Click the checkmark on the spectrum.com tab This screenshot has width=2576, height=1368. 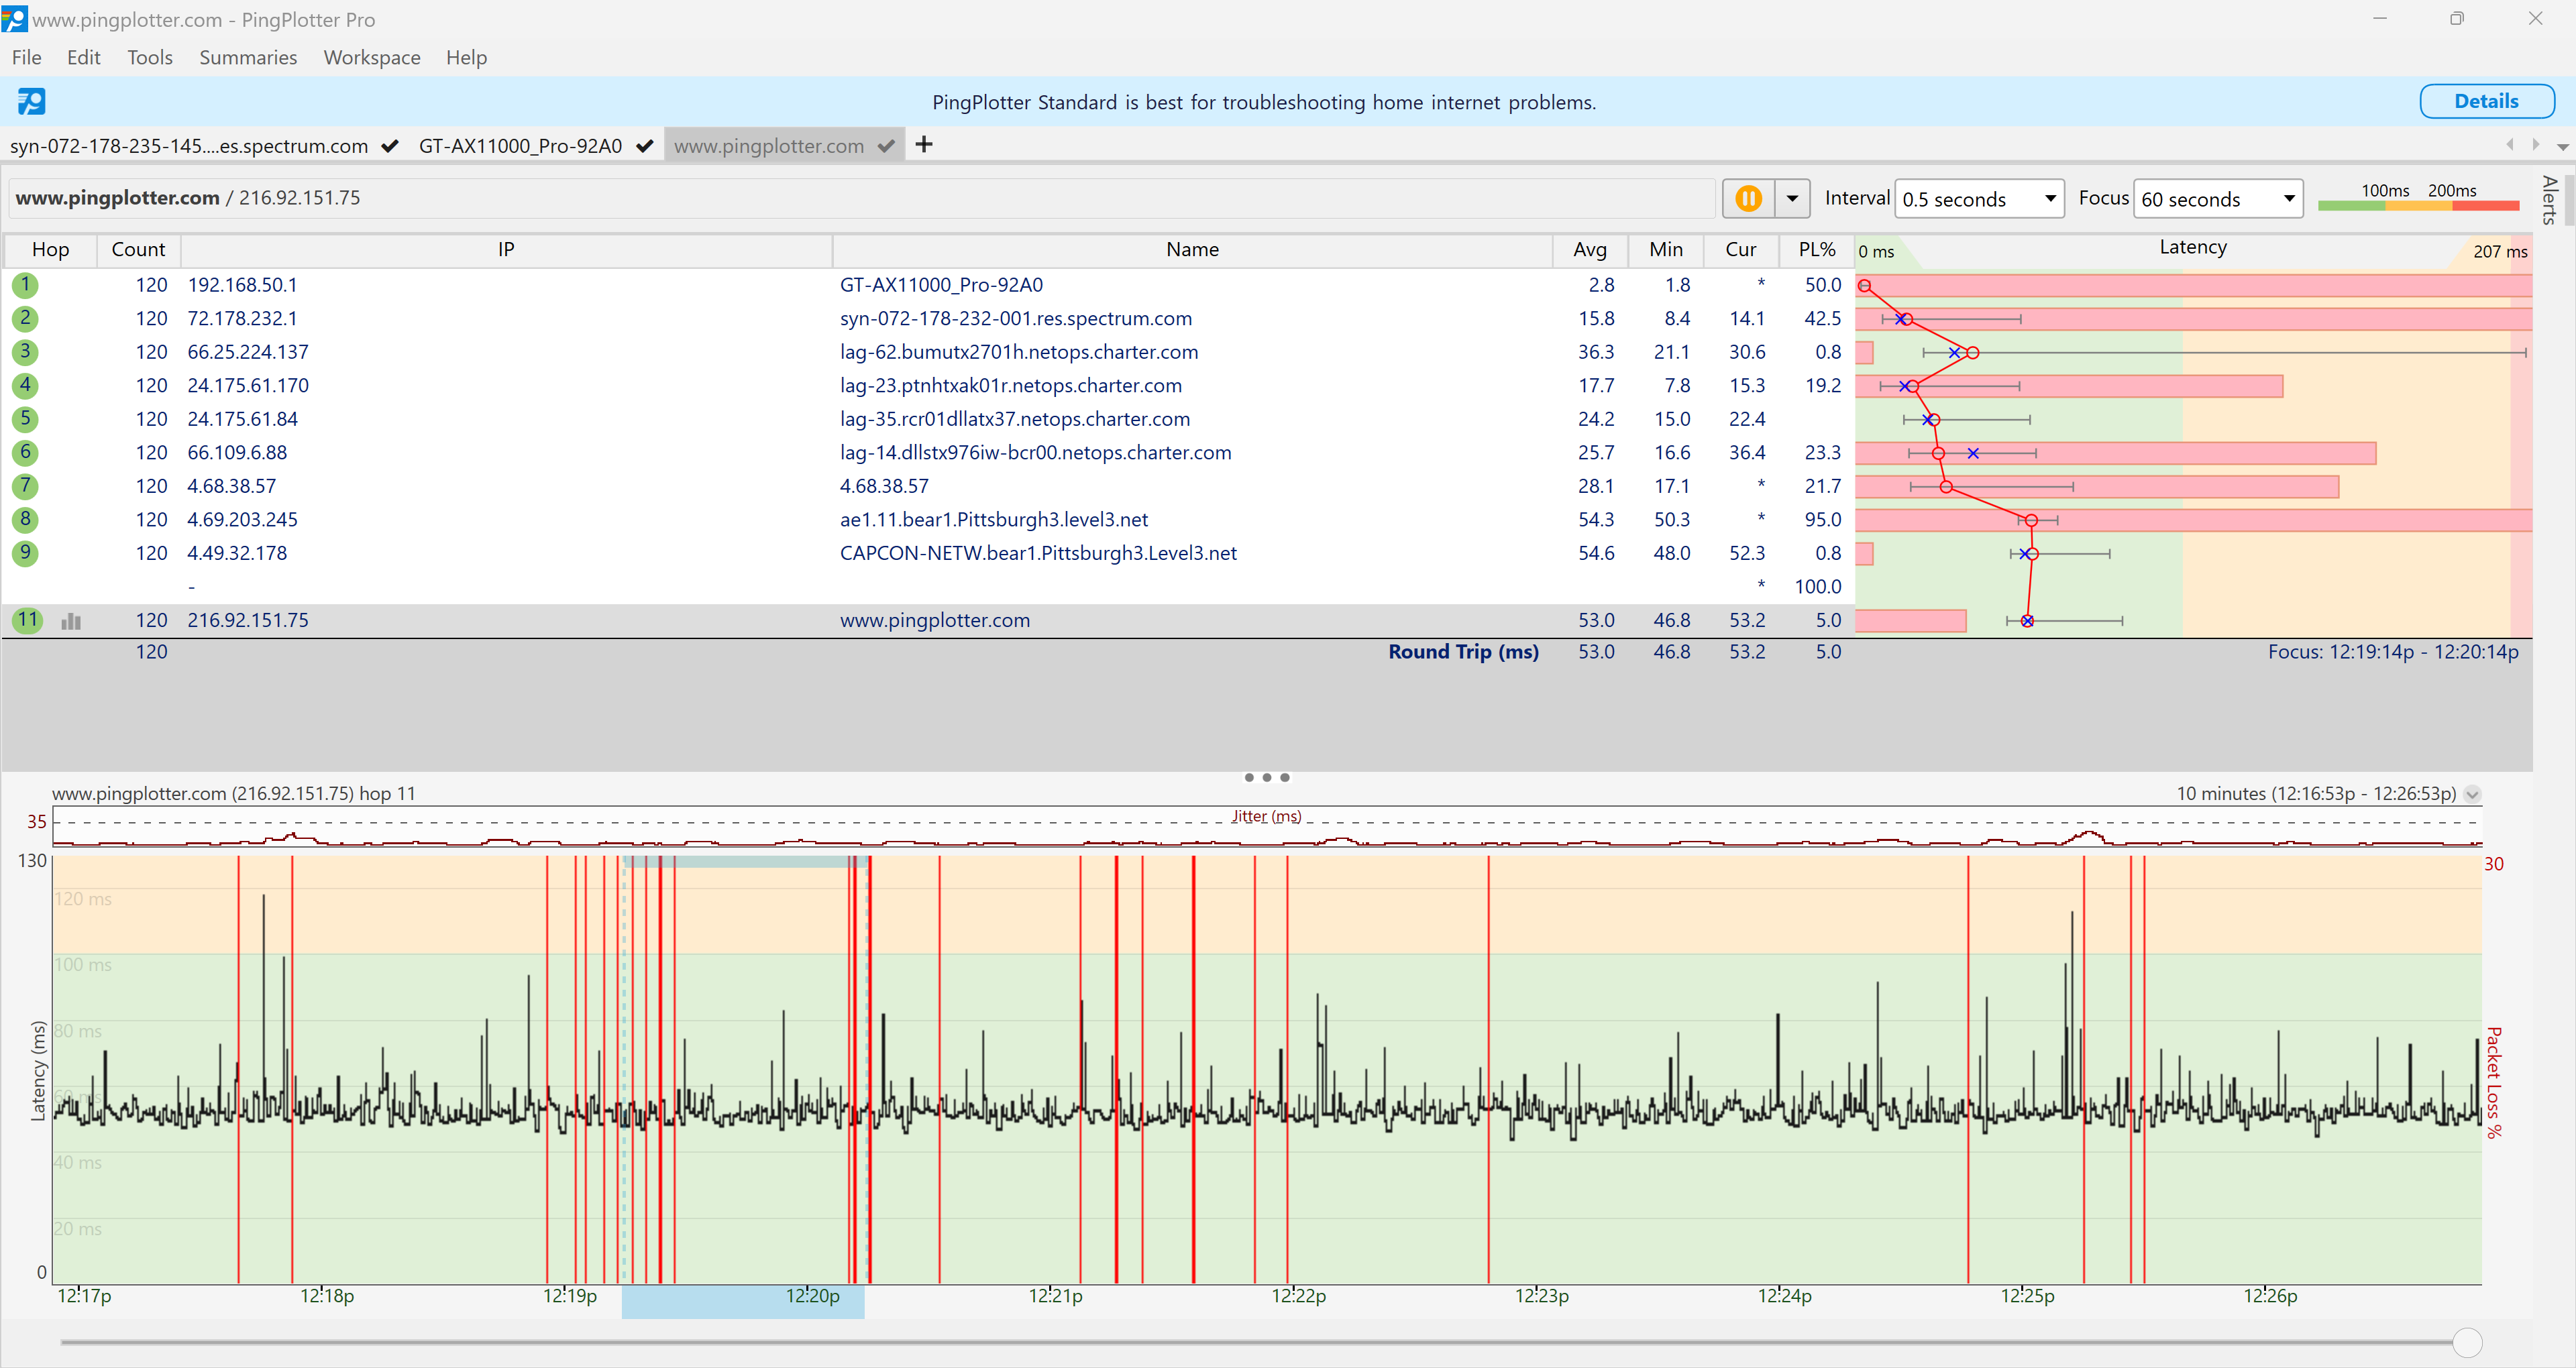tap(390, 146)
